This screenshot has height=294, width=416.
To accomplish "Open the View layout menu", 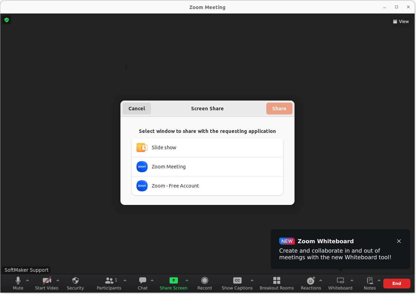I will 401,22.
